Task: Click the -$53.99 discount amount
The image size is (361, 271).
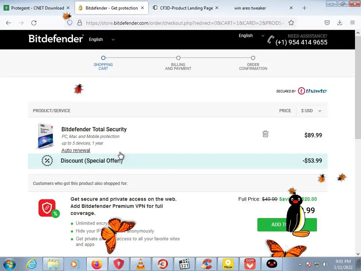Action: point(312,161)
